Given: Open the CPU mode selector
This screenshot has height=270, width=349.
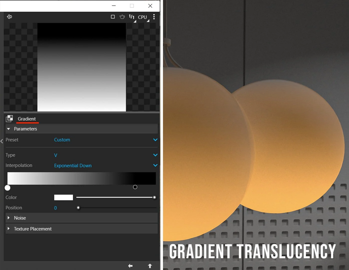Looking at the screenshot, I should tap(143, 17).
